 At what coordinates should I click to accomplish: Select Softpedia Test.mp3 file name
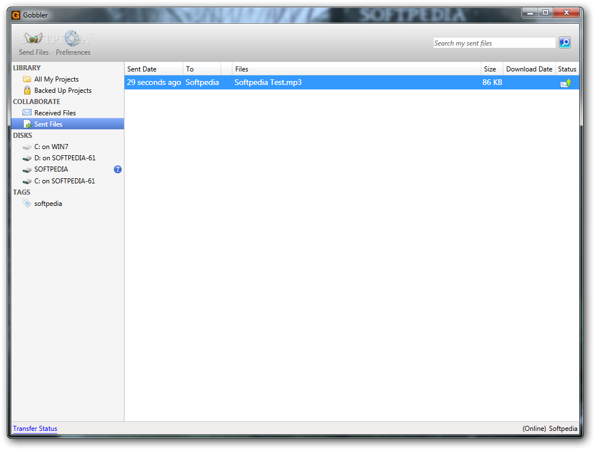click(x=268, y=82)
